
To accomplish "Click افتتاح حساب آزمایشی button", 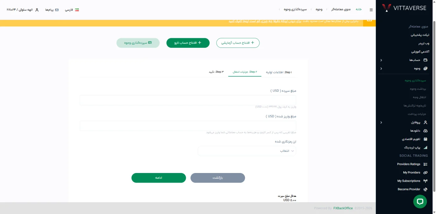I will pyautogui.click(x=238, y=43).
